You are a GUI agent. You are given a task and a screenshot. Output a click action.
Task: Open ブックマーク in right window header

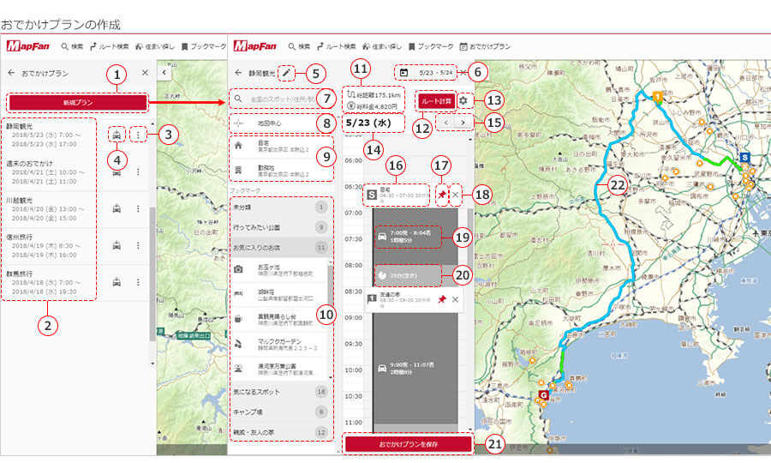[431, 46]
